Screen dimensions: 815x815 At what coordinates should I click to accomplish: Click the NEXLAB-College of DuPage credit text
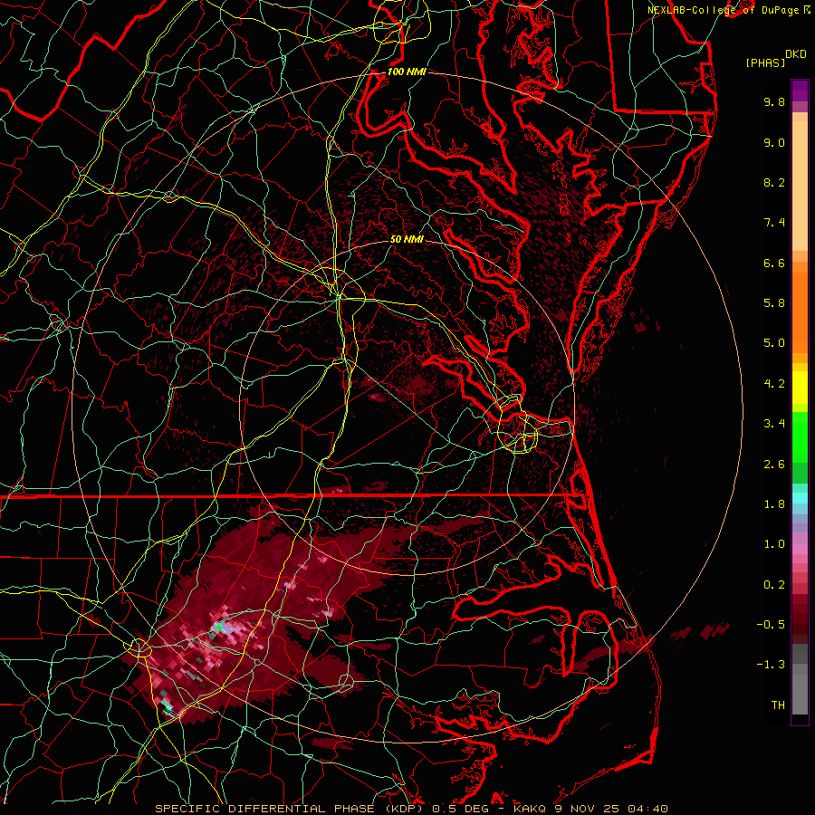723,10
